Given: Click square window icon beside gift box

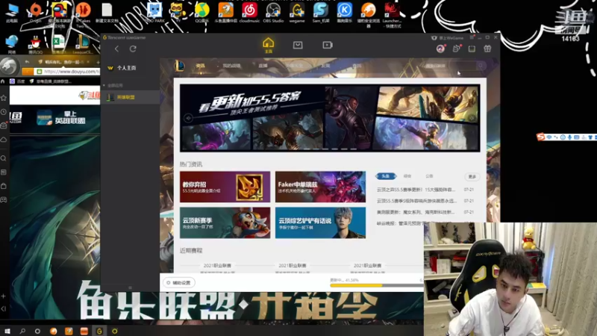Looking at the screenshot, I should [472, 49].
